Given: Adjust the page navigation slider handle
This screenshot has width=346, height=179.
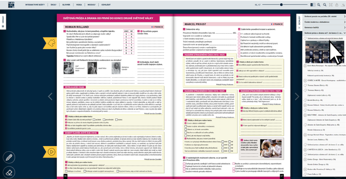Looking at the screenshot, I should point(281,5).
